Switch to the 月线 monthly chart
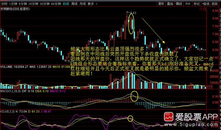 [x=83, y=4]
